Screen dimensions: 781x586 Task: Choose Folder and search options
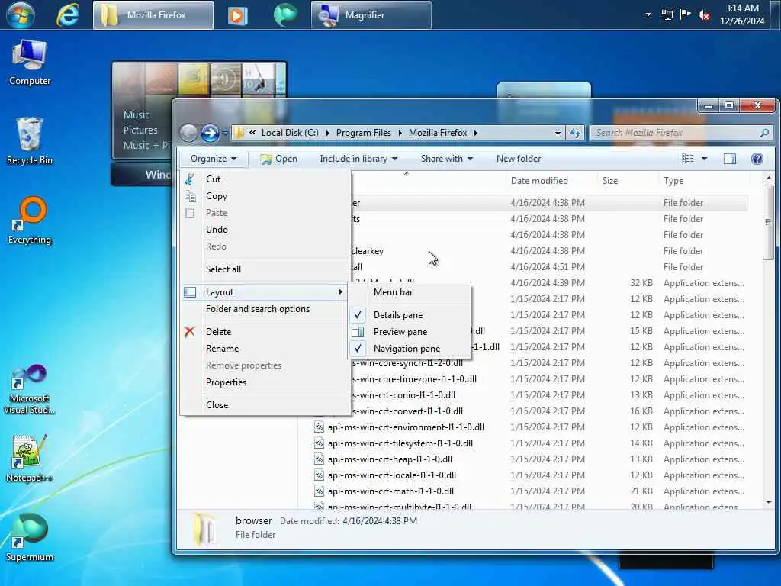265,309
